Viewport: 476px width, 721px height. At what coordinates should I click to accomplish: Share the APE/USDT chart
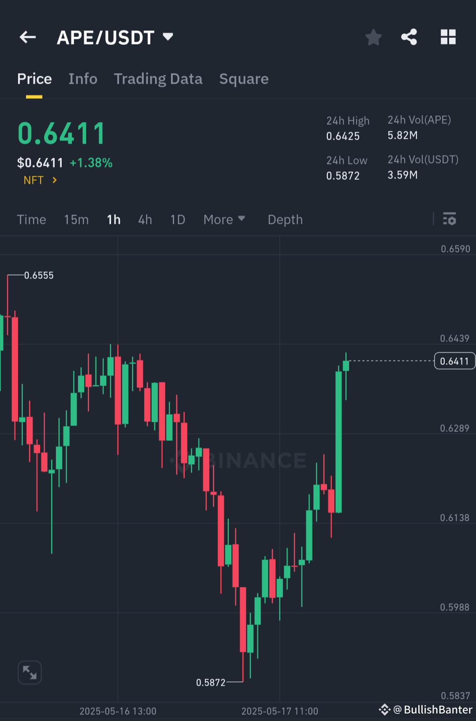tap(409, 37)
